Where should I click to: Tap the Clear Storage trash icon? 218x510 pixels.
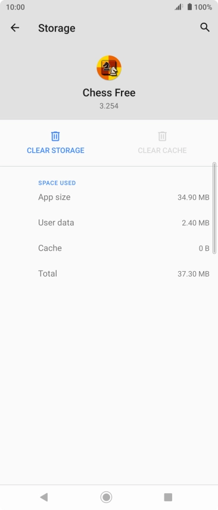coord(55,136)
